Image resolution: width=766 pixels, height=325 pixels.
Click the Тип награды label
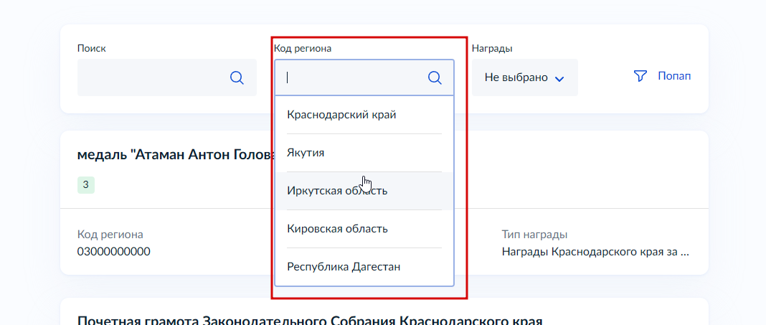pos(534,235)
